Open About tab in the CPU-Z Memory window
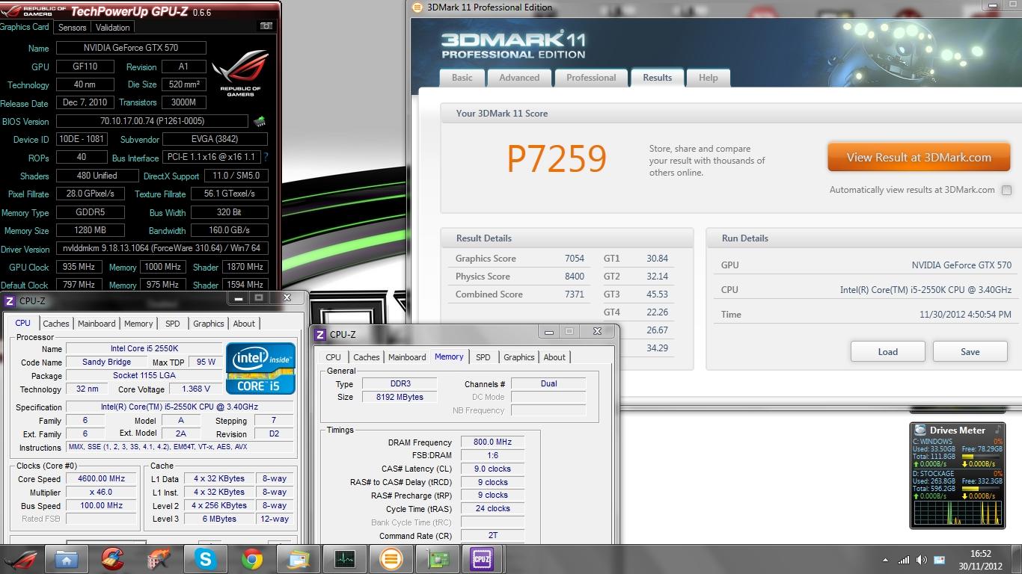 tap(554, 357)
